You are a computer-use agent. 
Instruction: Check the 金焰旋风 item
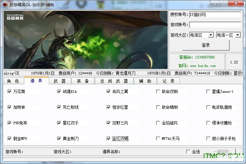tap(158, 123)
